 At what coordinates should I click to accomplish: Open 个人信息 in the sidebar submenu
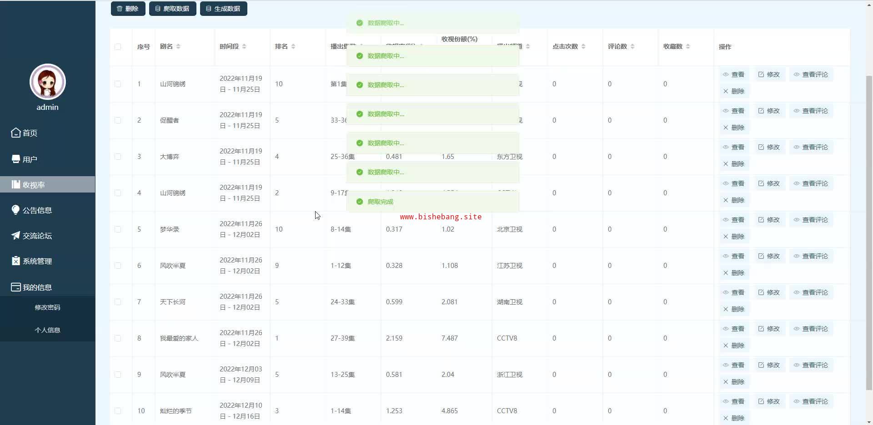47,330
